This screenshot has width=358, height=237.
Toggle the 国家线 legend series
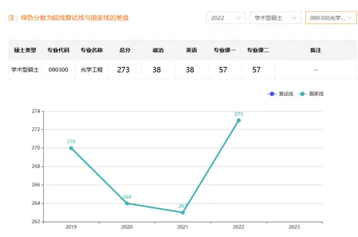click(x=311, y=94)
